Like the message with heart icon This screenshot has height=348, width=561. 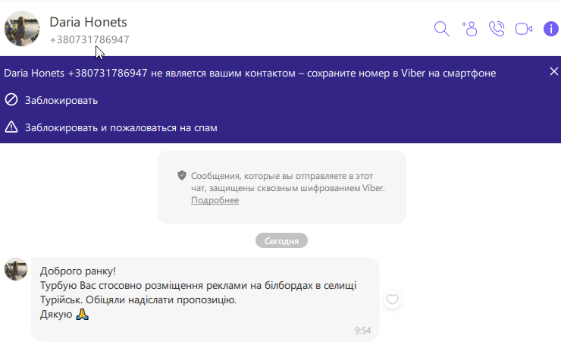(x=393, y=299)
